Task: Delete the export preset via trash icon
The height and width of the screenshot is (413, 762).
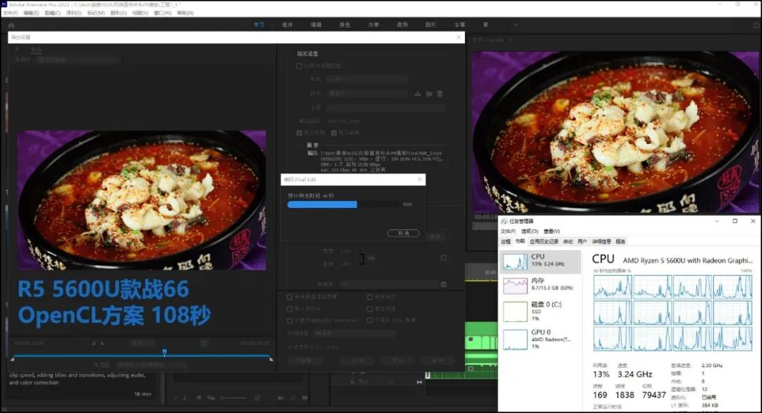Action: pos(440,93)
